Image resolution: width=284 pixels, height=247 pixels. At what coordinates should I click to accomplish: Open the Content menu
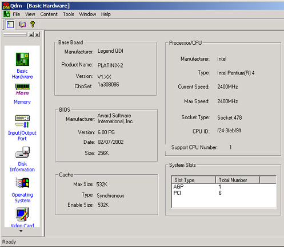(x=49, y=14)
